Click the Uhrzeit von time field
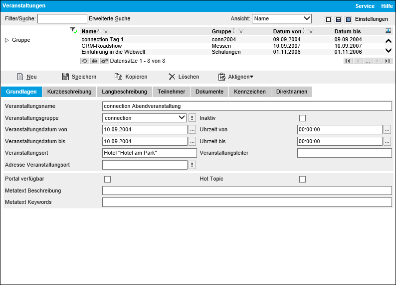The image size is (396, 285). tap(340, 130)
